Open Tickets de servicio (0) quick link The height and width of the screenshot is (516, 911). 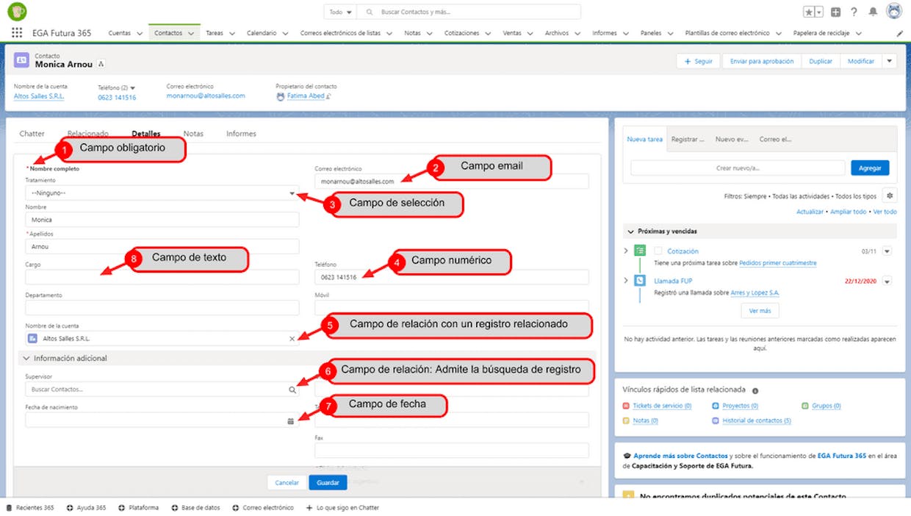[661, 406]
